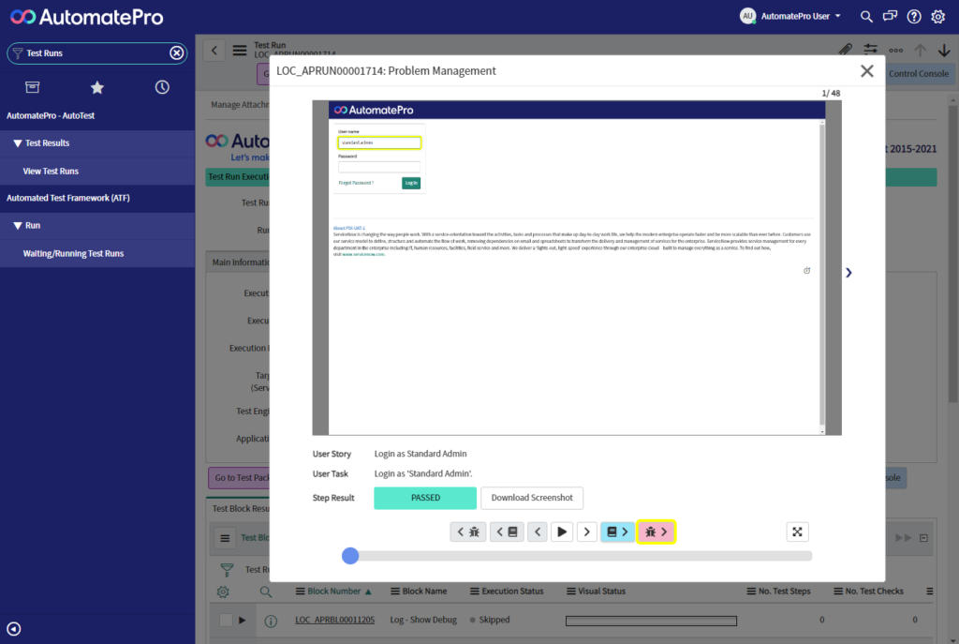Jump to next failed step bug button
The height and width of the screenshot is (644, 959).
coord(657,532)
